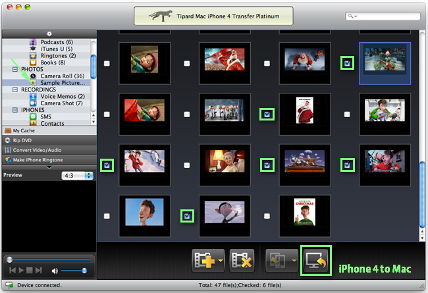
Task: Click the play button in preview
Action: 21,271
